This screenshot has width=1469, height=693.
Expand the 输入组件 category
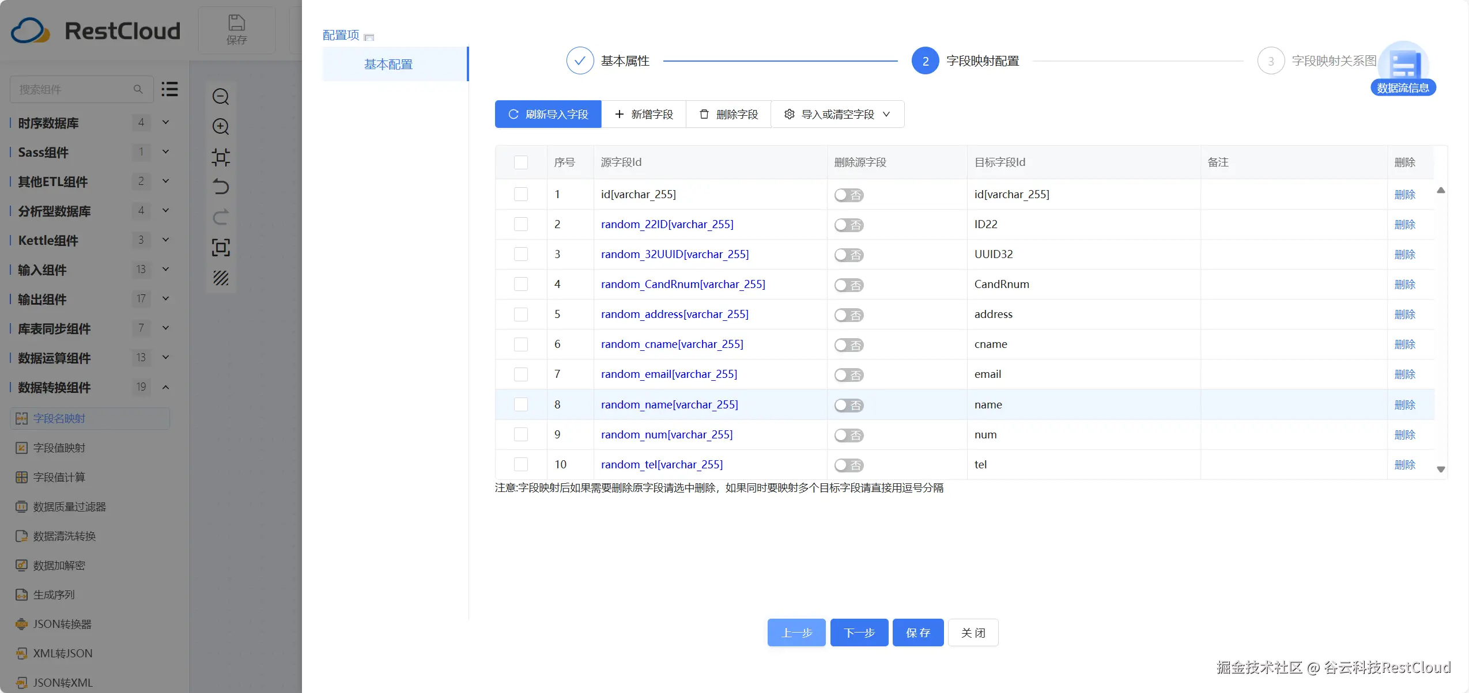click(165, 269)
